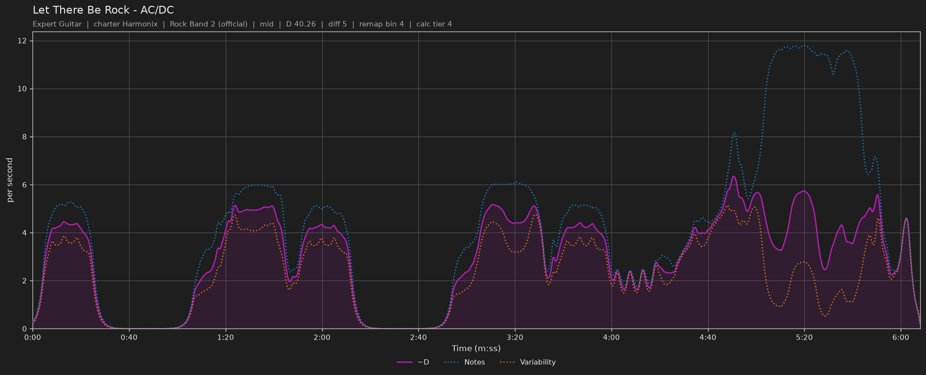Click 'D 40.26' in the subtitle

(301, 24)
